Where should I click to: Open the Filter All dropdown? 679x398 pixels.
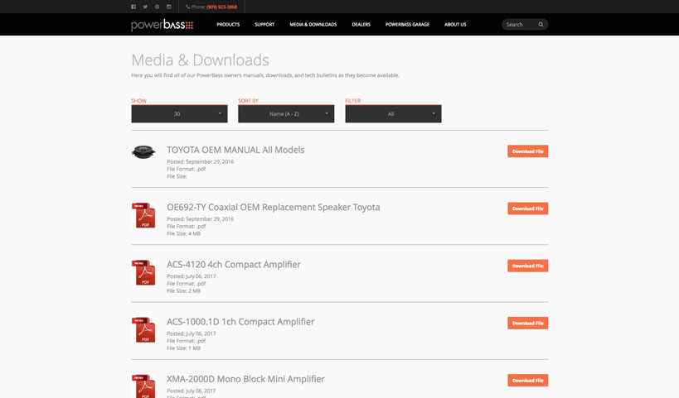pos(393,113)
